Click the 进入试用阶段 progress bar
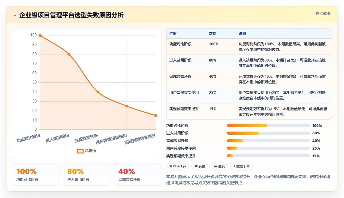This screenshot has height=198, width=344. (x=268, y=133)
